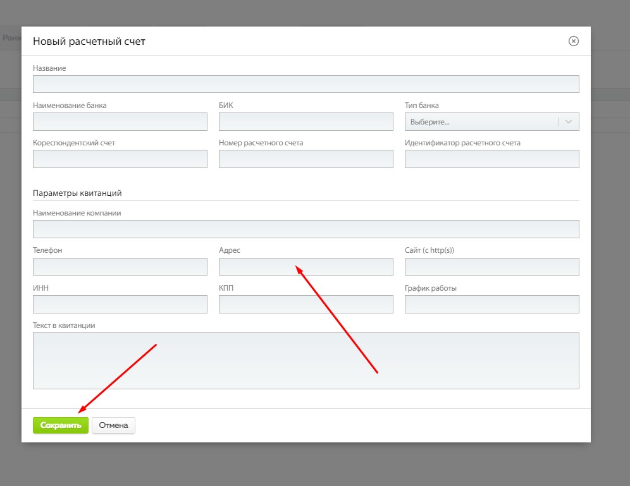
Task: Select the Кореспондентский счет field
Action: pos(120,159)
